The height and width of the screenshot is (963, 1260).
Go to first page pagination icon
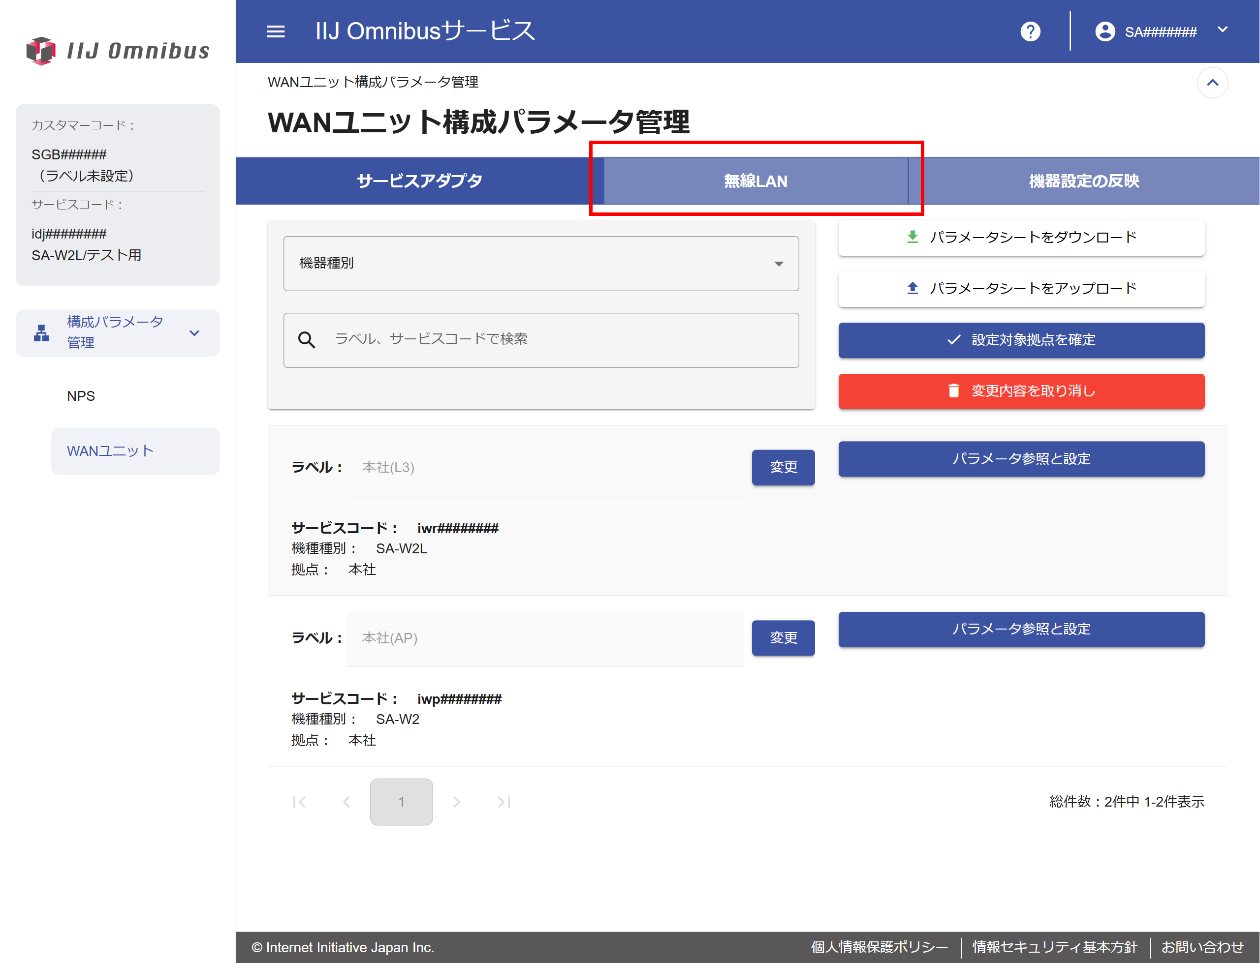[299, 801]
